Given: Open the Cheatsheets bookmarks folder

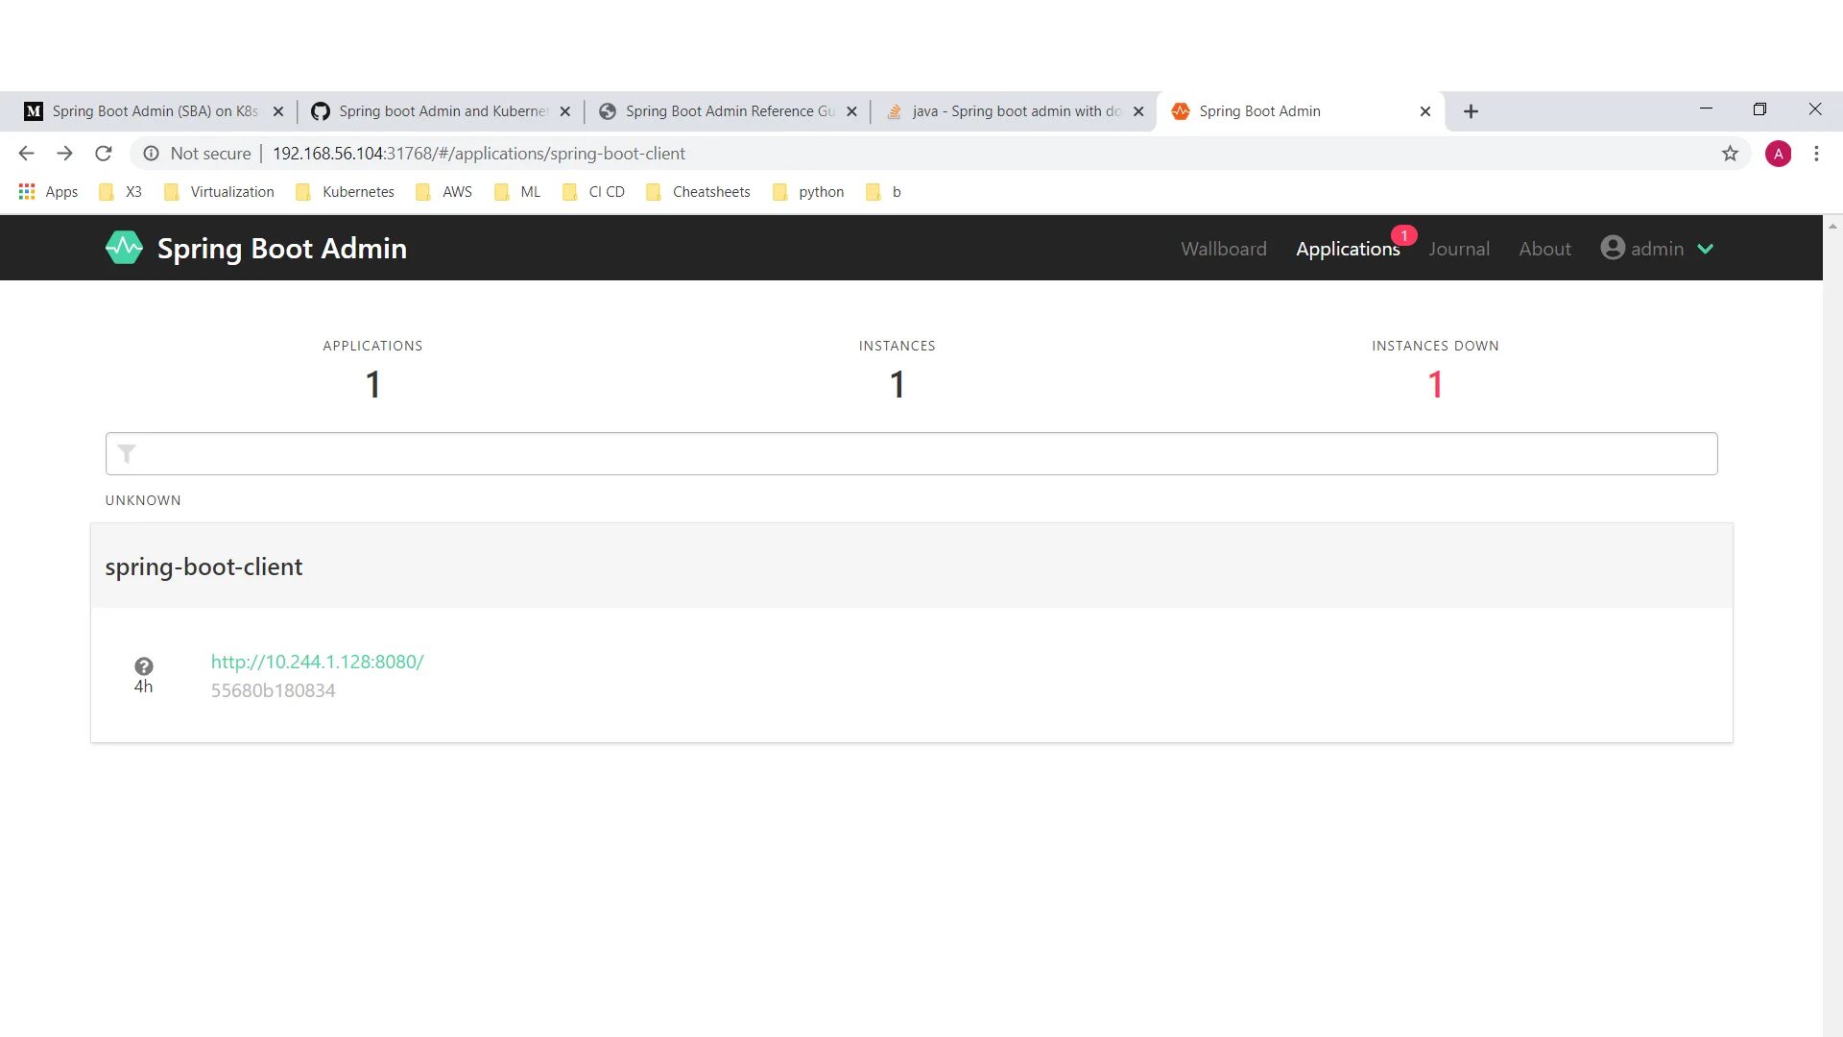Looking at the screenshot, I should [x=699, y=192].
